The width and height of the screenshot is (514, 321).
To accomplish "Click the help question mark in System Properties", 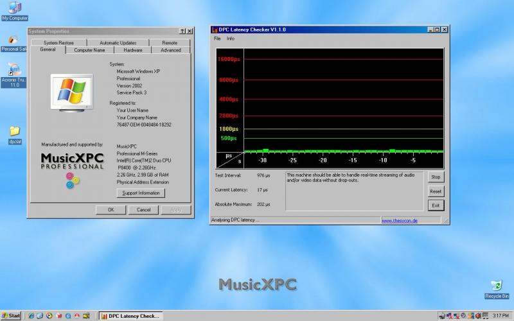I will (x=182, y=31).
